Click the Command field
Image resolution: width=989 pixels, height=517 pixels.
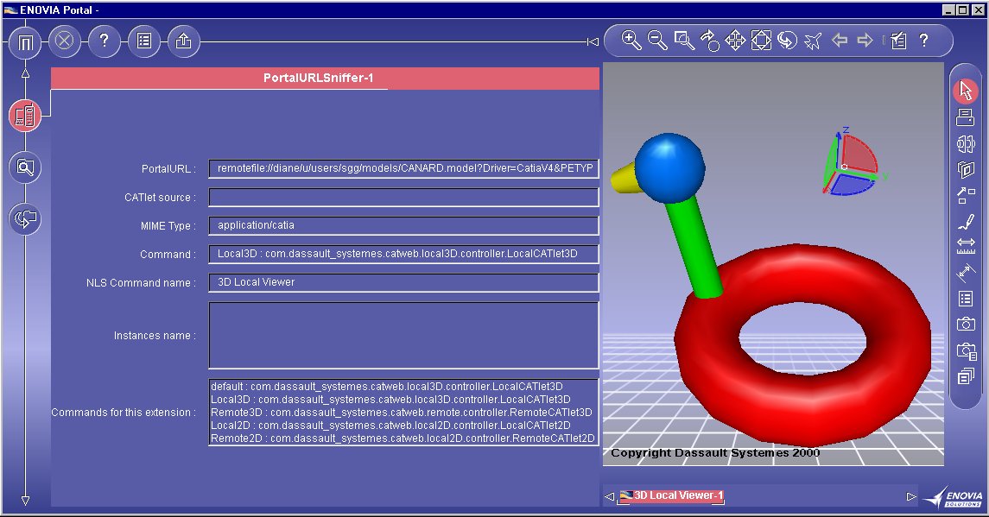click(x=403, y=254)
